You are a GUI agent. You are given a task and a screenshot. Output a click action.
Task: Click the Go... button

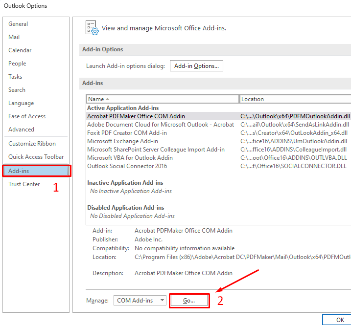tap(189, 301)
